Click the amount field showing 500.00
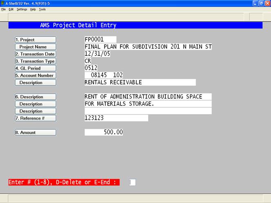This screenshot has width=271, height=203. click(x=104, y=132)
